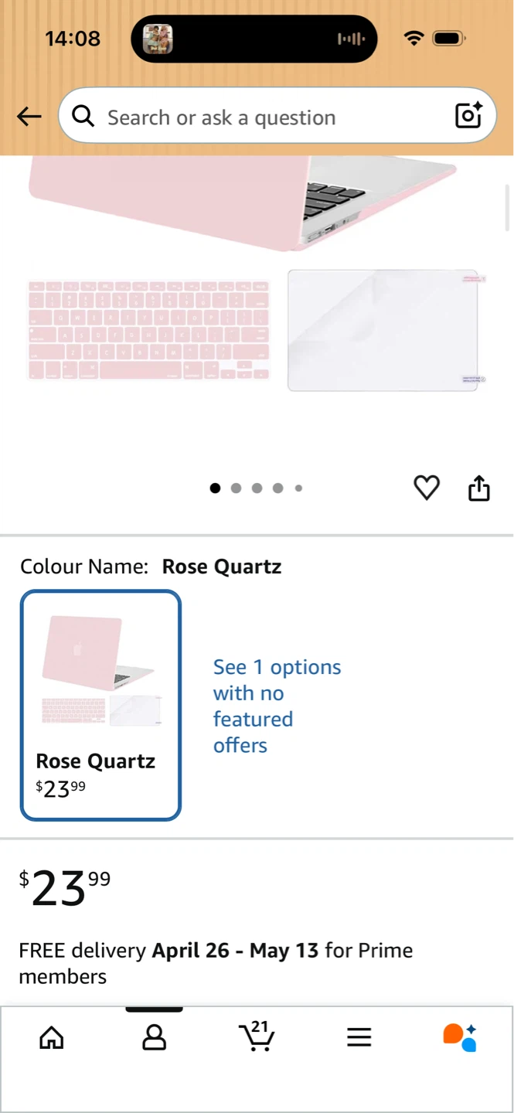Select Rose Quartz colour option
This screenshot has height=1113, width=514.
tap(100, 705)
